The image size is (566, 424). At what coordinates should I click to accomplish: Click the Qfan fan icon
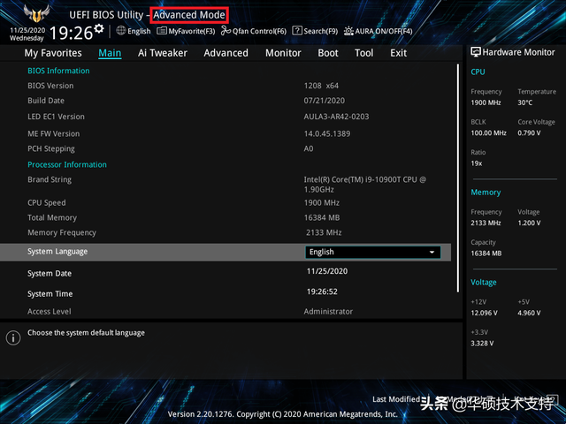coord(226,31)
